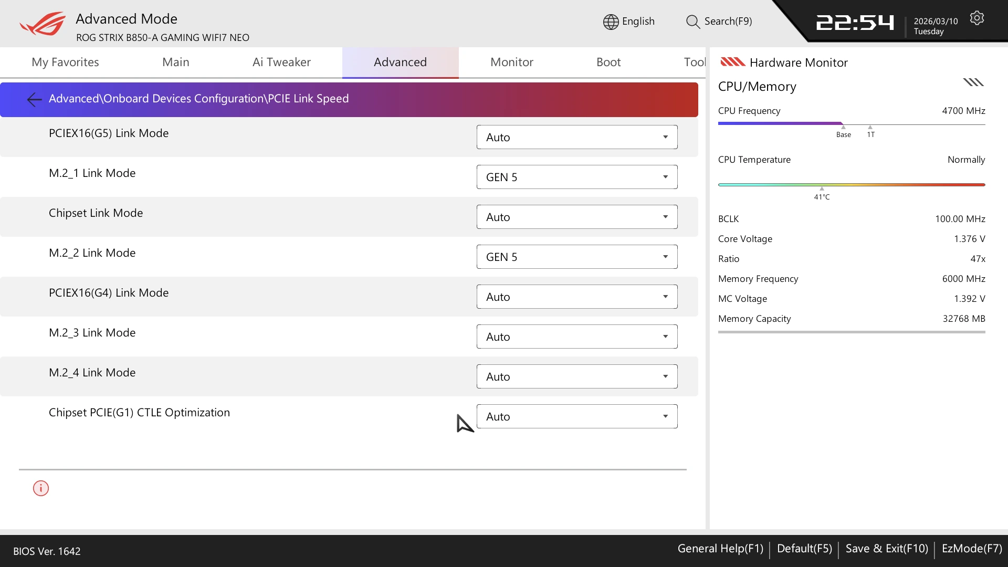Click Save & Exit(F10) button
This screenshot has width=1008, height=567.
point(887,549)
